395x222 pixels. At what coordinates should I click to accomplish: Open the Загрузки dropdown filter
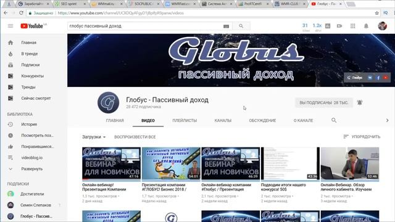tap(94, 137)
